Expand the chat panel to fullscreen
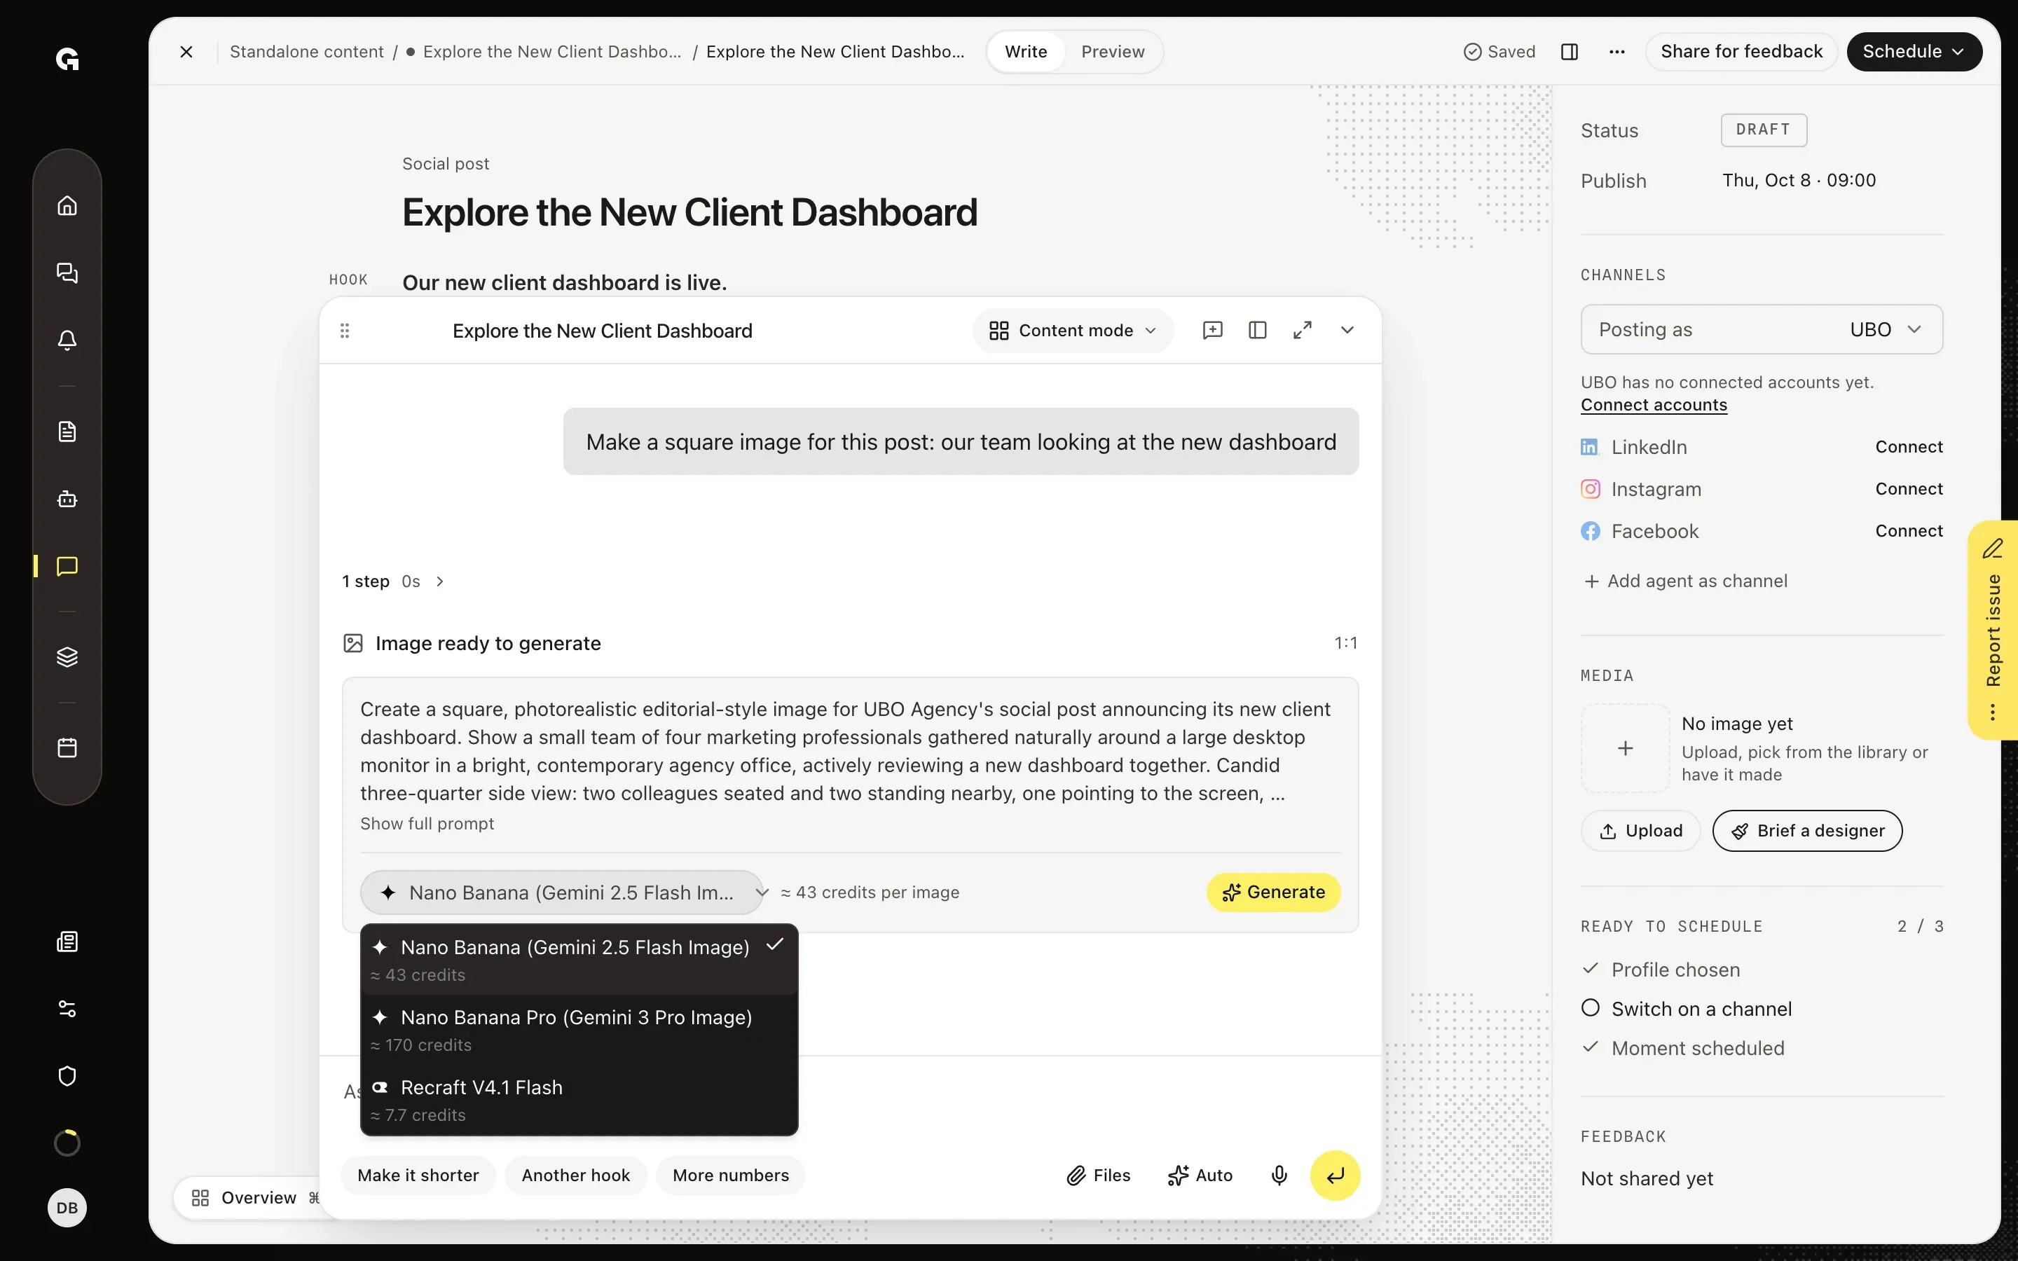The width and height of the screenshot is (2018, 1261). pos(1303,330)
